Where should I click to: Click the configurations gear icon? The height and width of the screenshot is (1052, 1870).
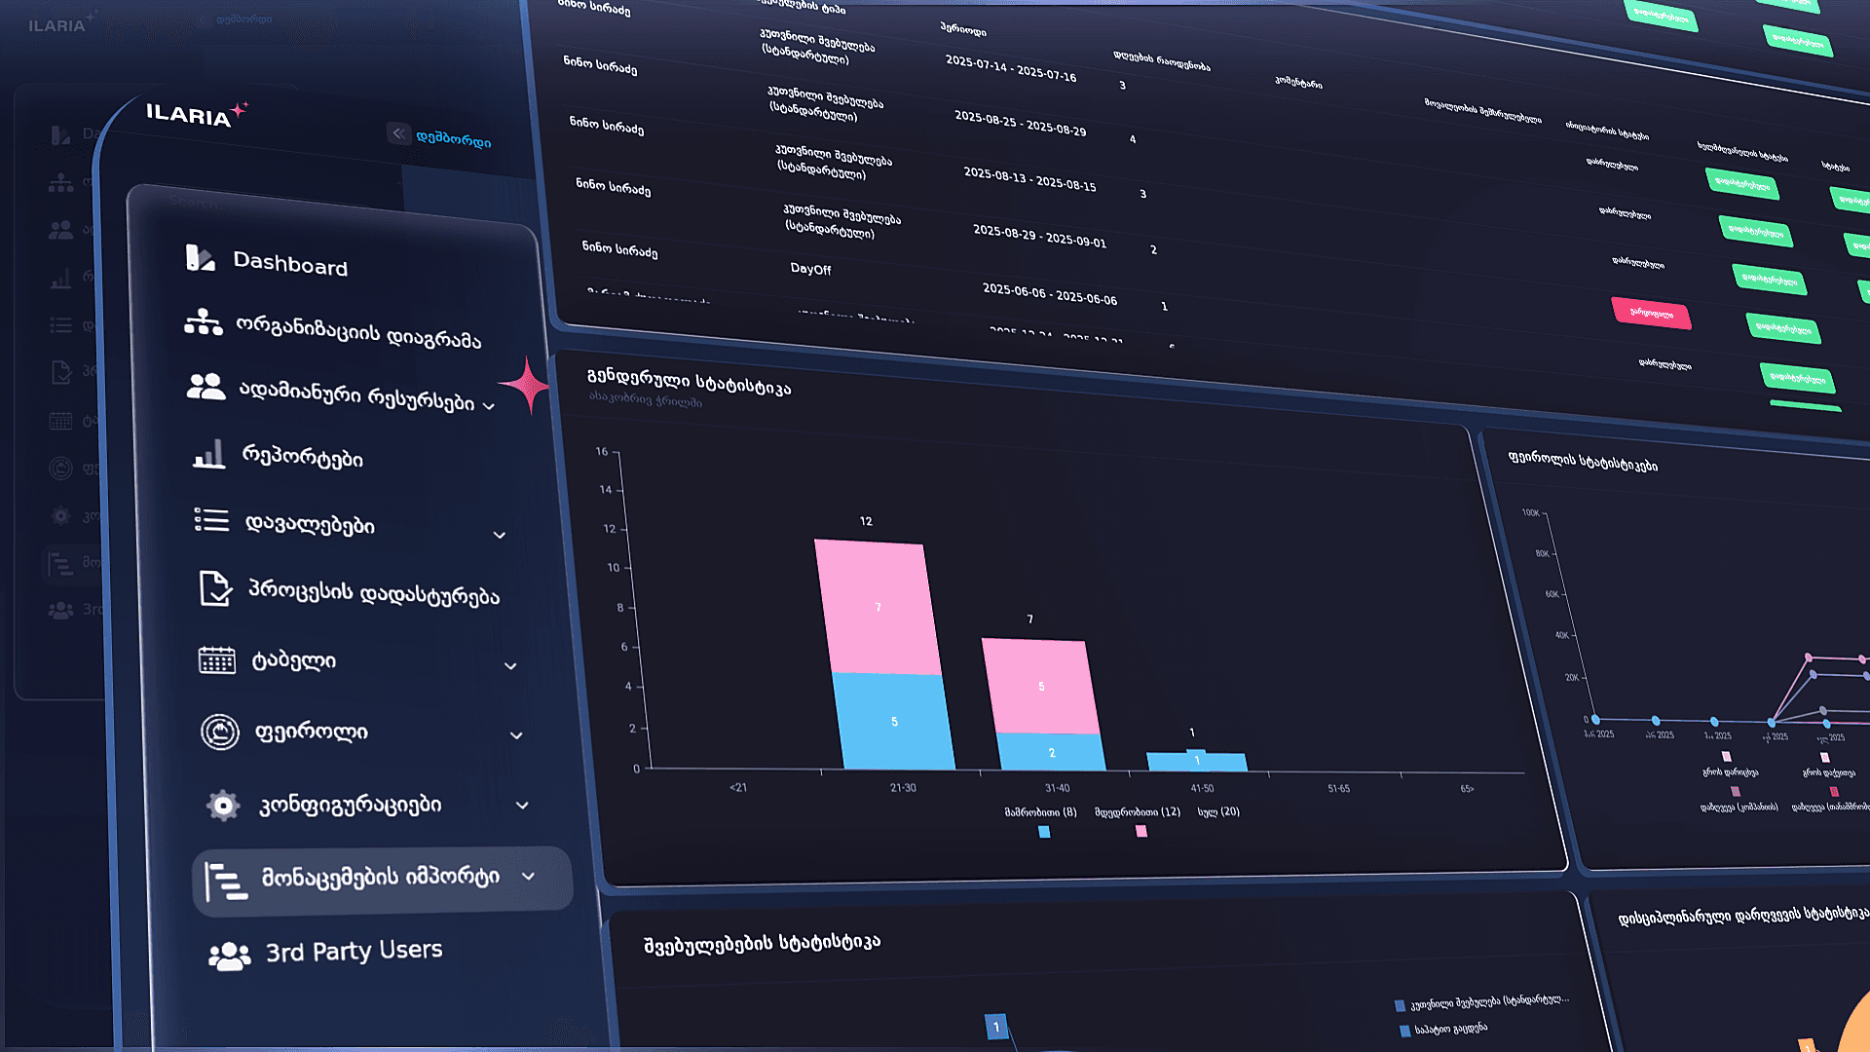223,805
